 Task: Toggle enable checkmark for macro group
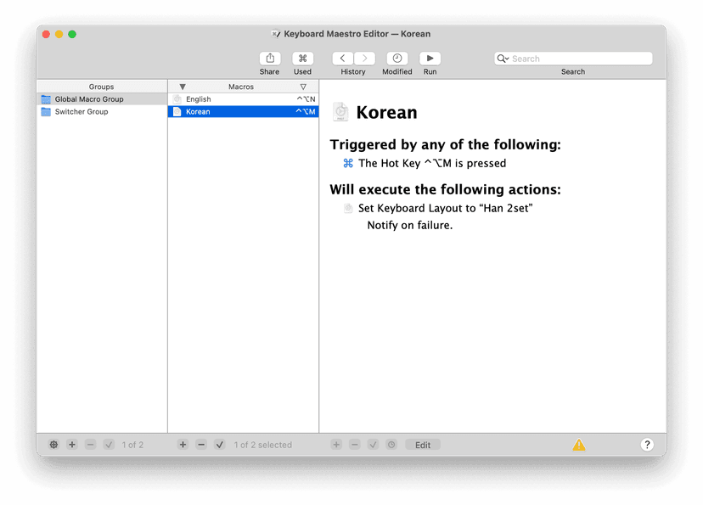click(x=109, y=445)
